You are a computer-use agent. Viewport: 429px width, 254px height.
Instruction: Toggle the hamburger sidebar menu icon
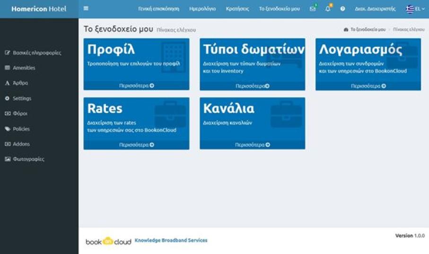pos(86,9)
